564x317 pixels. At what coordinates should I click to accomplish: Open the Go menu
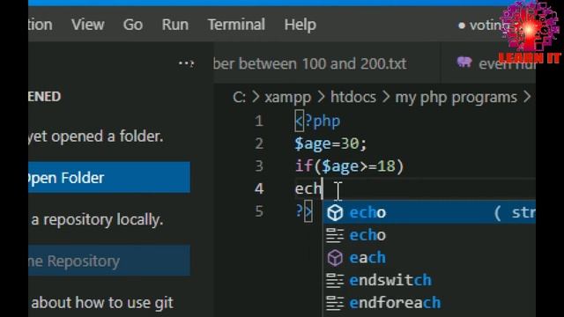point(133,25)
